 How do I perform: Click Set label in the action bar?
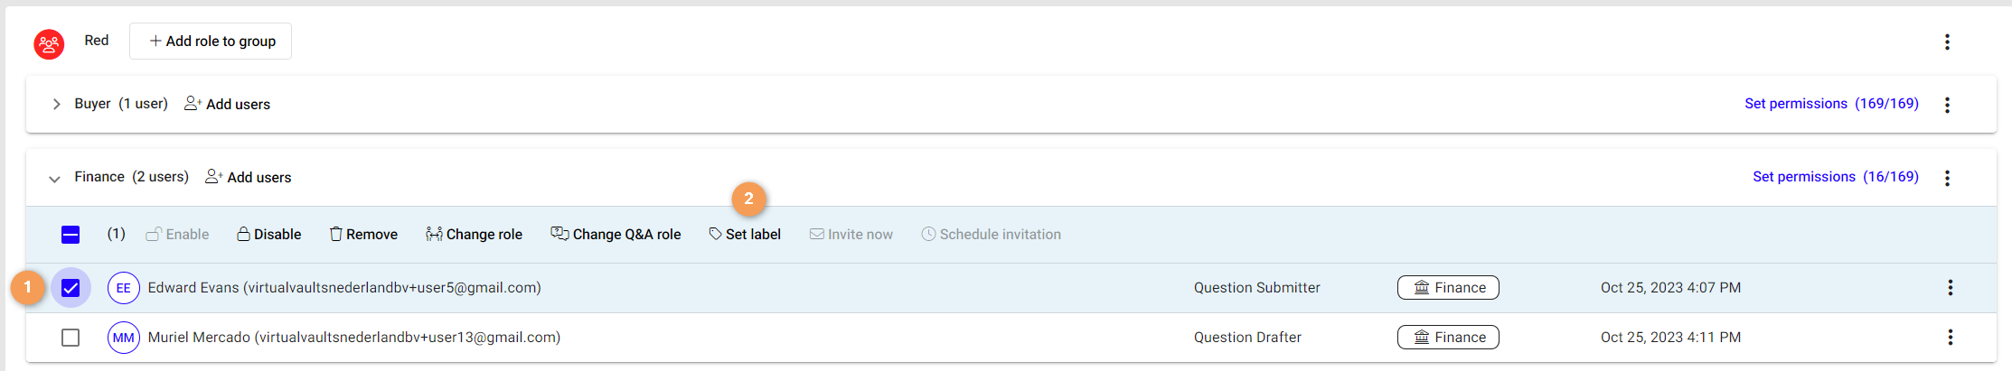[x=745, y=235]
